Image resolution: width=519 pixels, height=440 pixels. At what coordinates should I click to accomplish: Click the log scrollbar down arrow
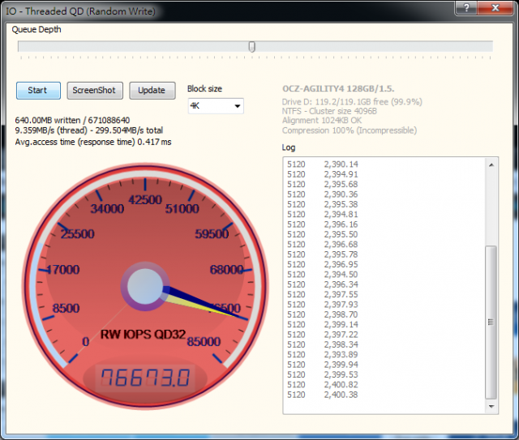(491, 406)
